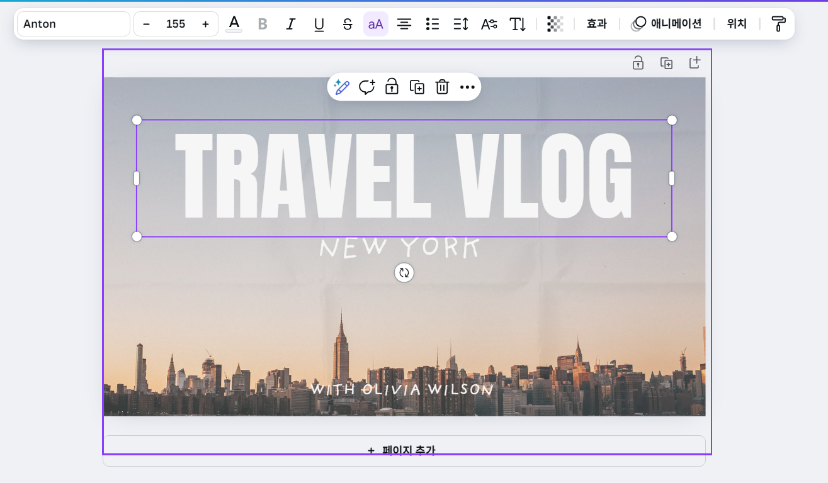Open more options with the ellipsis
The height and width of the screenshot is (483, 828).
[467, 87]
